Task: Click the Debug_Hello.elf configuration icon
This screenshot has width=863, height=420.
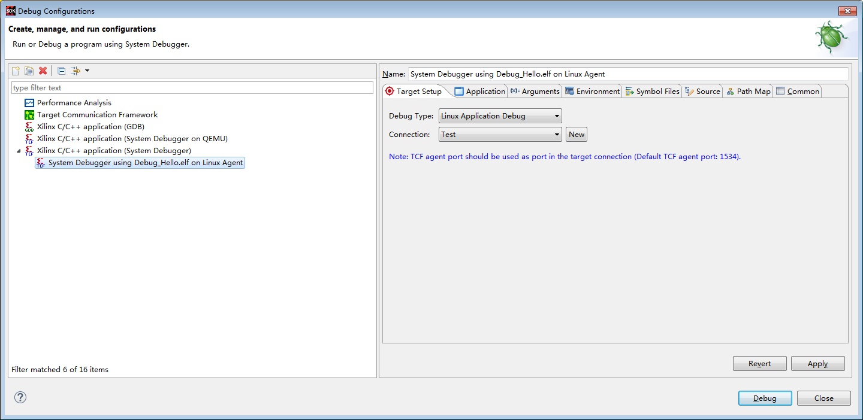Action: point(41,163)
